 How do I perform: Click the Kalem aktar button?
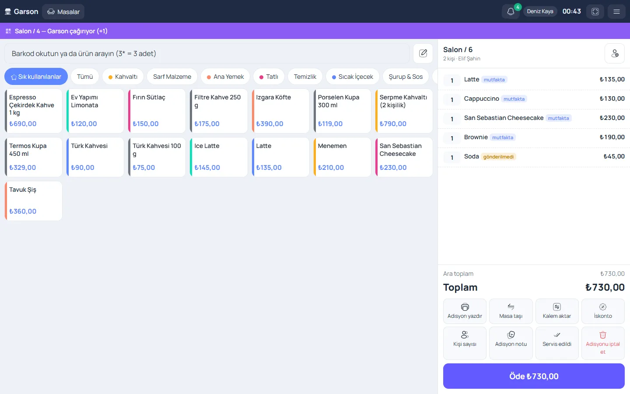point(557,311)
